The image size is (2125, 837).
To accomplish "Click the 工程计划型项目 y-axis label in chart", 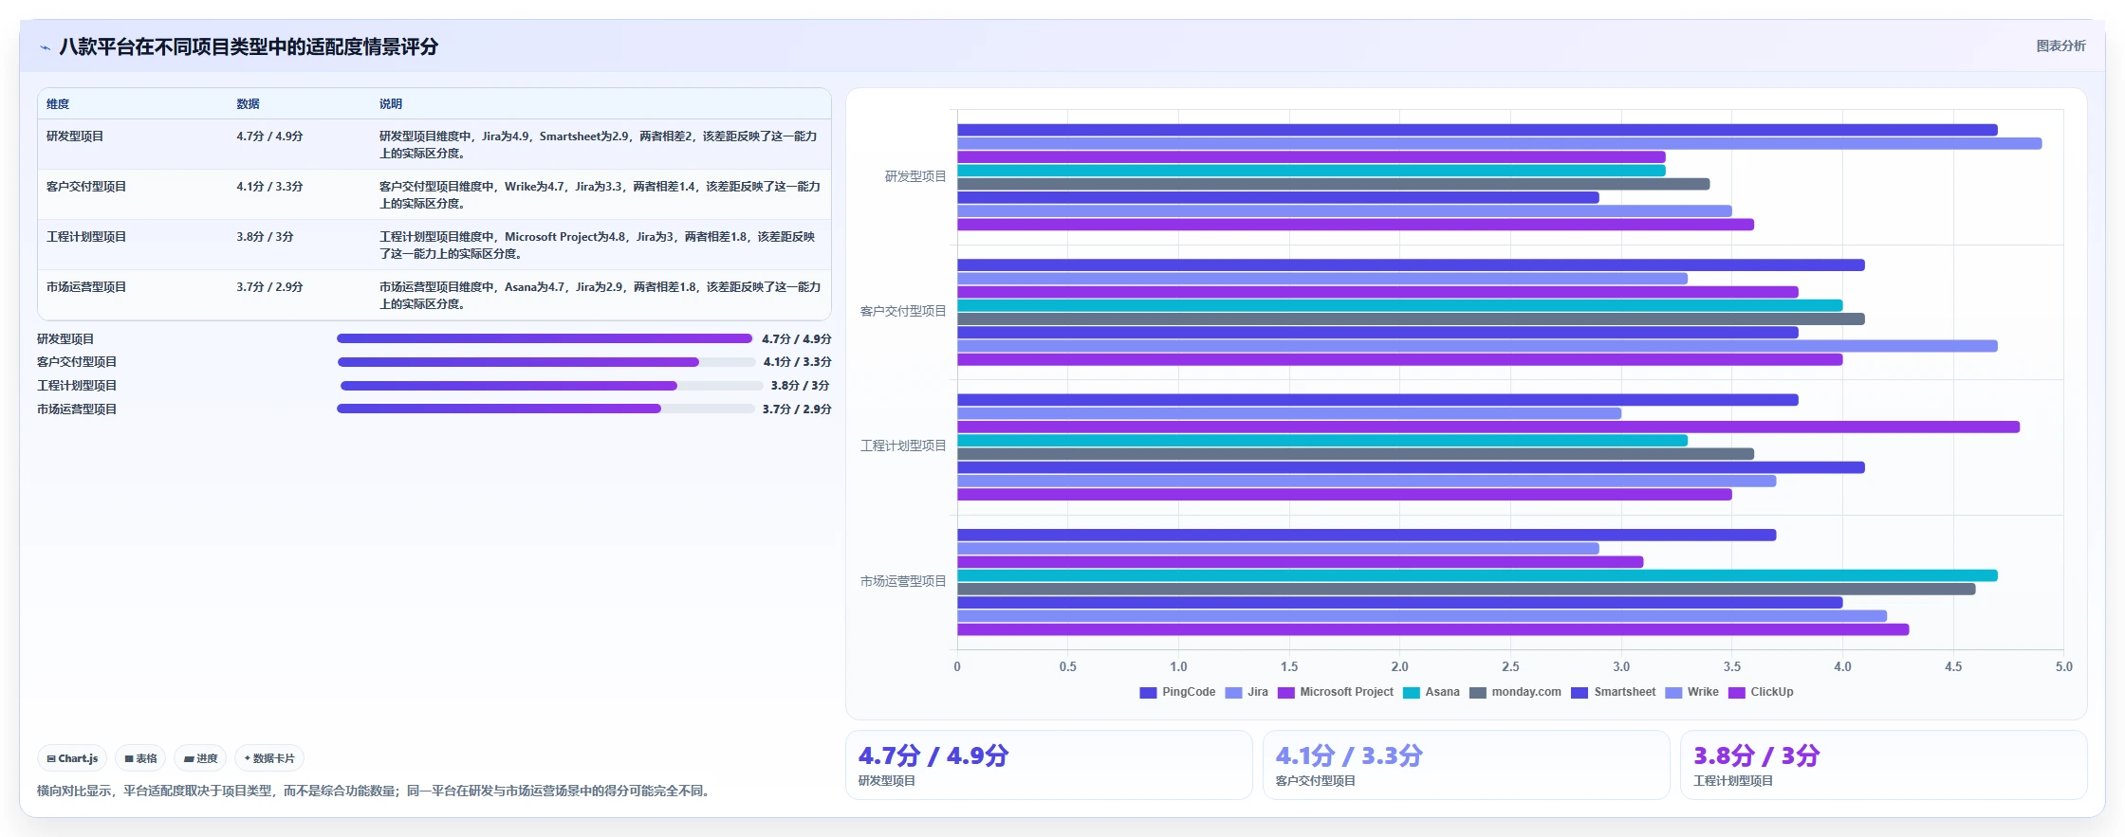I will [x=903, y=446].
